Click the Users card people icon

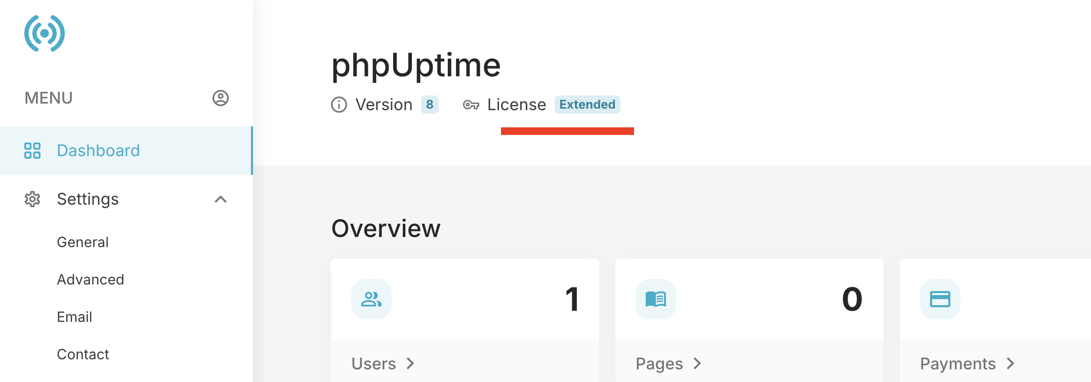click(371, 299)
